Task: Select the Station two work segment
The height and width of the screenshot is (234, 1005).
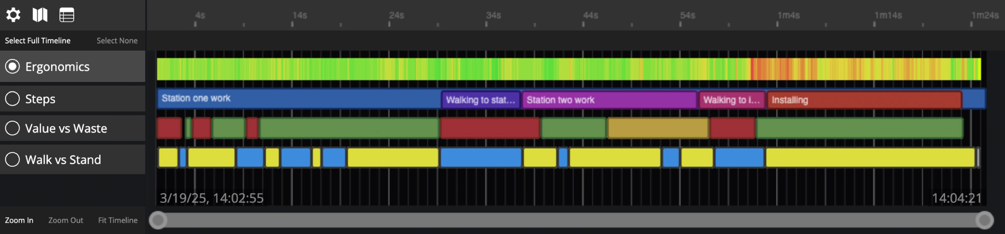Action: tap(609, 100)
